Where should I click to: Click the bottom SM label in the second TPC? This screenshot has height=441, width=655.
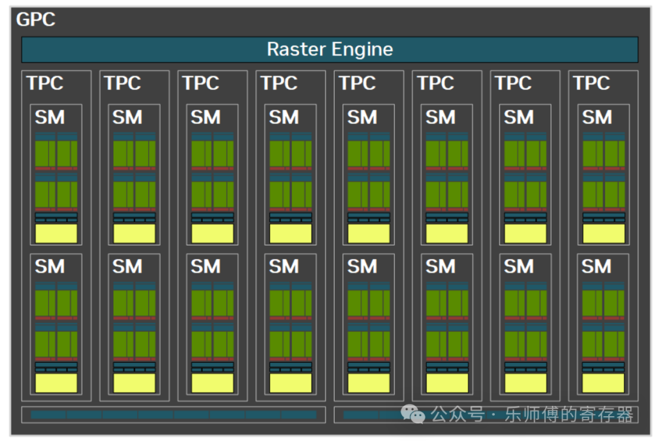click(x=127, y=266)
